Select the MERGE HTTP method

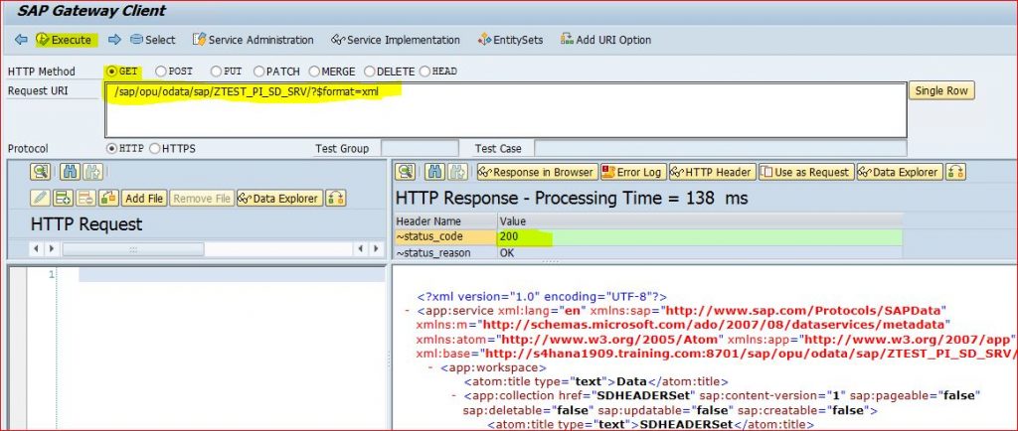314,72
